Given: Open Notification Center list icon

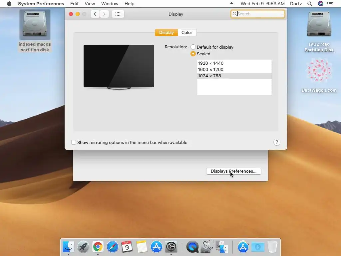Looking at the screenshot, I should 330,4.
